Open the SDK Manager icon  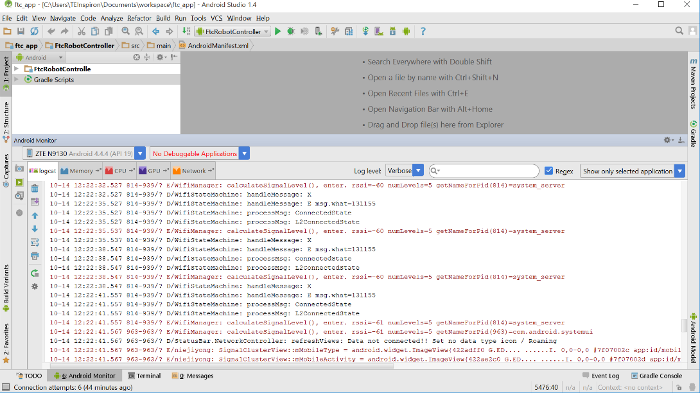pyautogui.click(x=392, y=31)
